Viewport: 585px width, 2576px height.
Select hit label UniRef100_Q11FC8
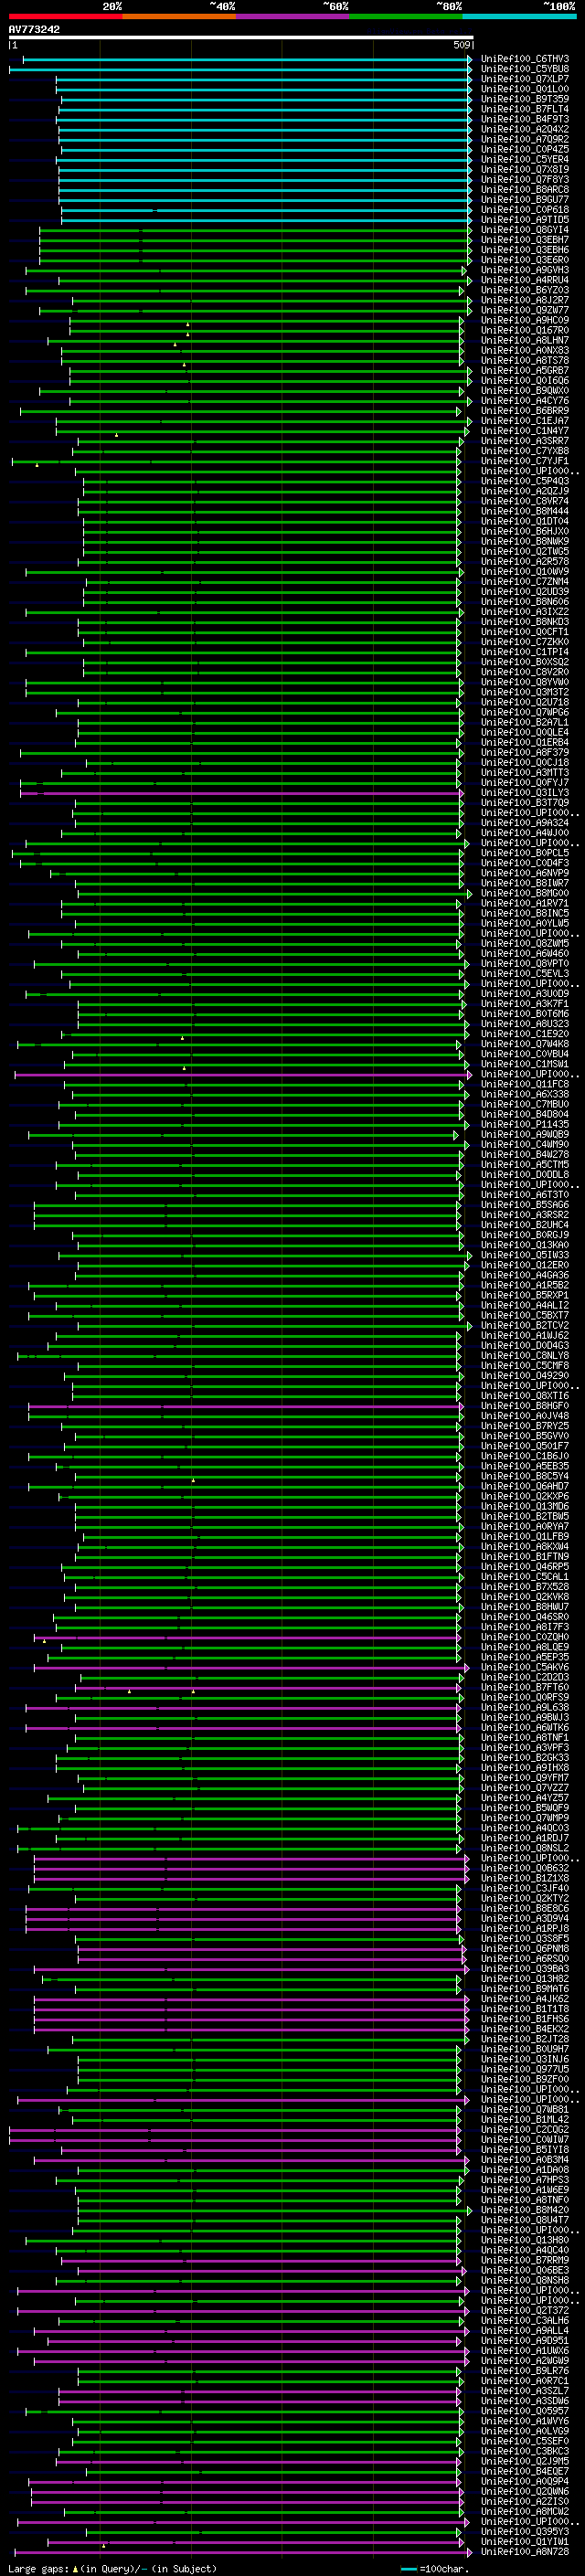(525, 1084)
